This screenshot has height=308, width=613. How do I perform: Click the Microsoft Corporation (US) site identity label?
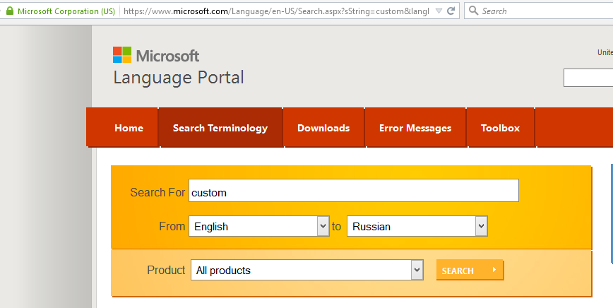point(66,11)
